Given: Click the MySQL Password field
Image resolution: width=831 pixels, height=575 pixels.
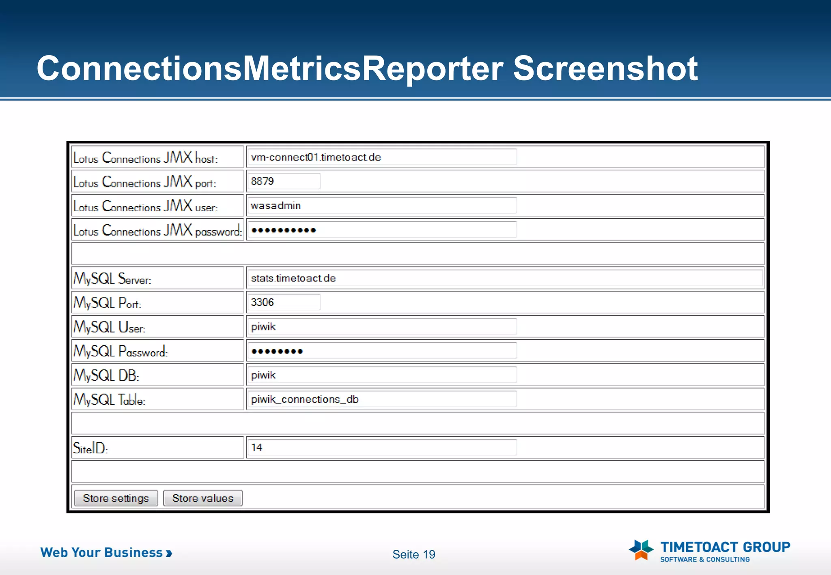Looking at the screenshot, I should (382, 351).
